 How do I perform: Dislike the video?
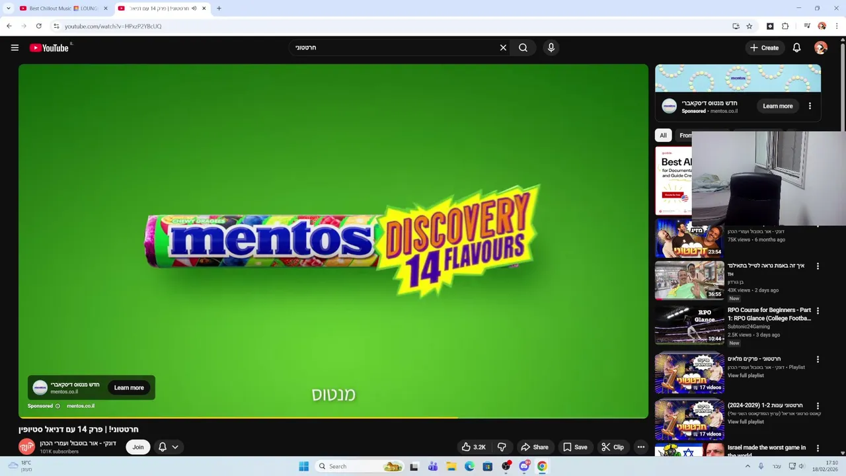[502, 447]
